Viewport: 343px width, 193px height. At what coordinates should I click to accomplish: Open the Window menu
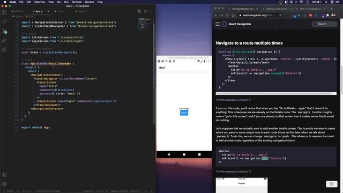pos(90,2)
